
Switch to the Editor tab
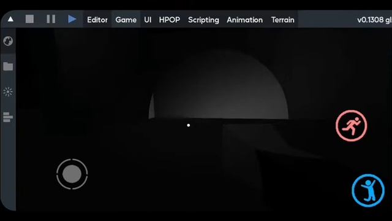(97, 20)
